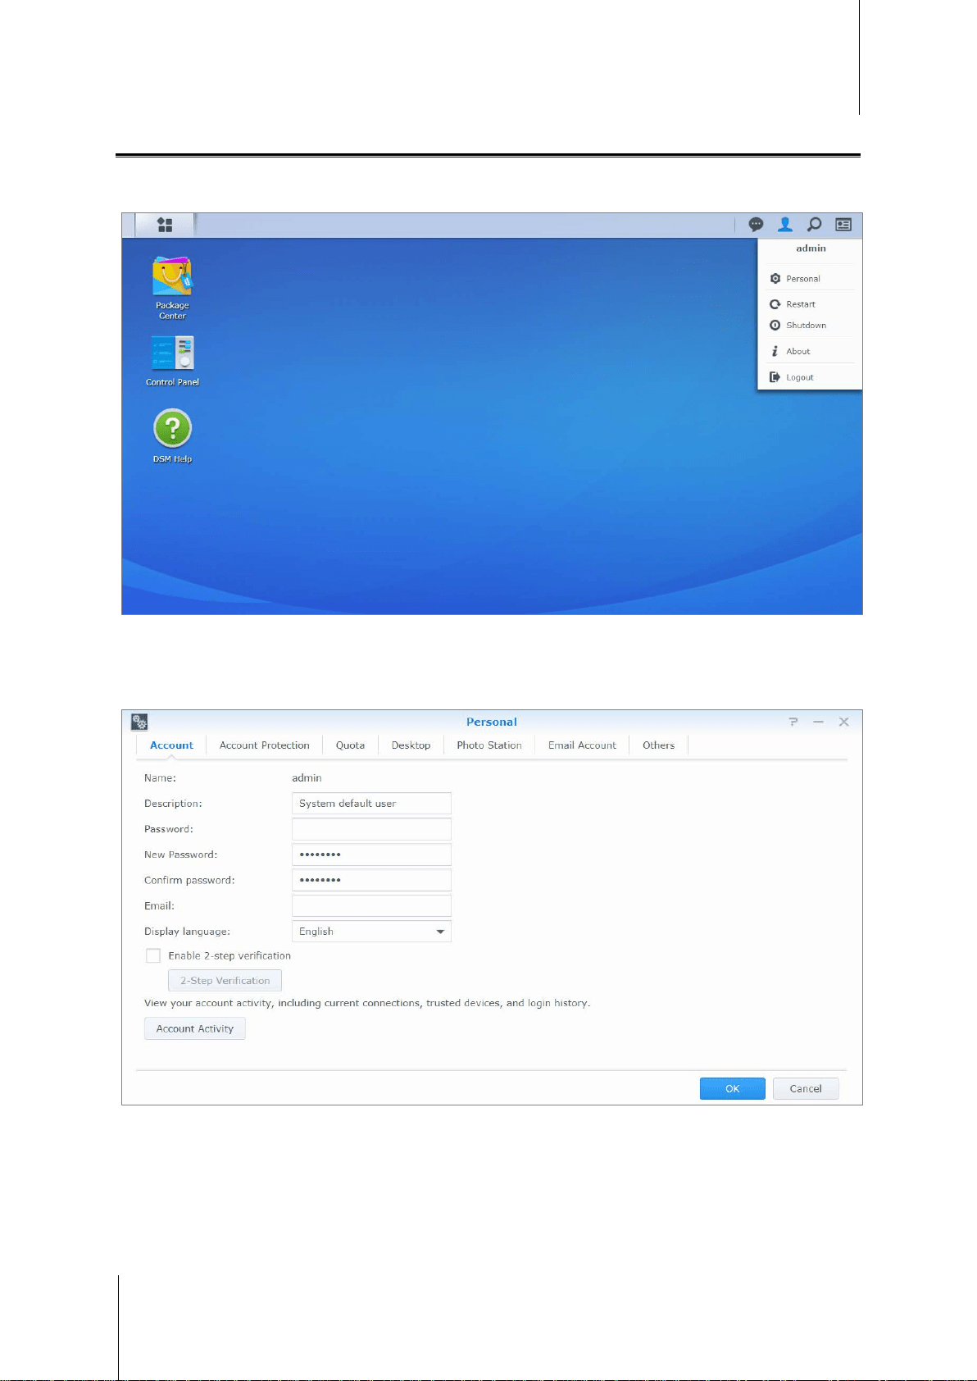The width and height of the screenshot is (977, 1381).
Task: Open the Quota tab
Action: [350, 745]
